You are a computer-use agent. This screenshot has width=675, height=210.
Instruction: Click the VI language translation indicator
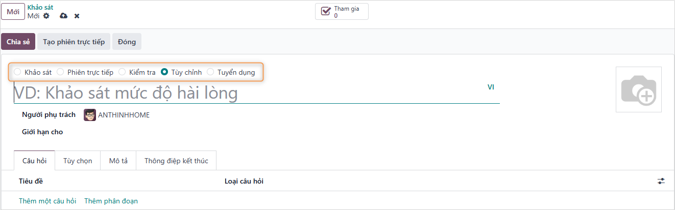click(x=491, y=87)
